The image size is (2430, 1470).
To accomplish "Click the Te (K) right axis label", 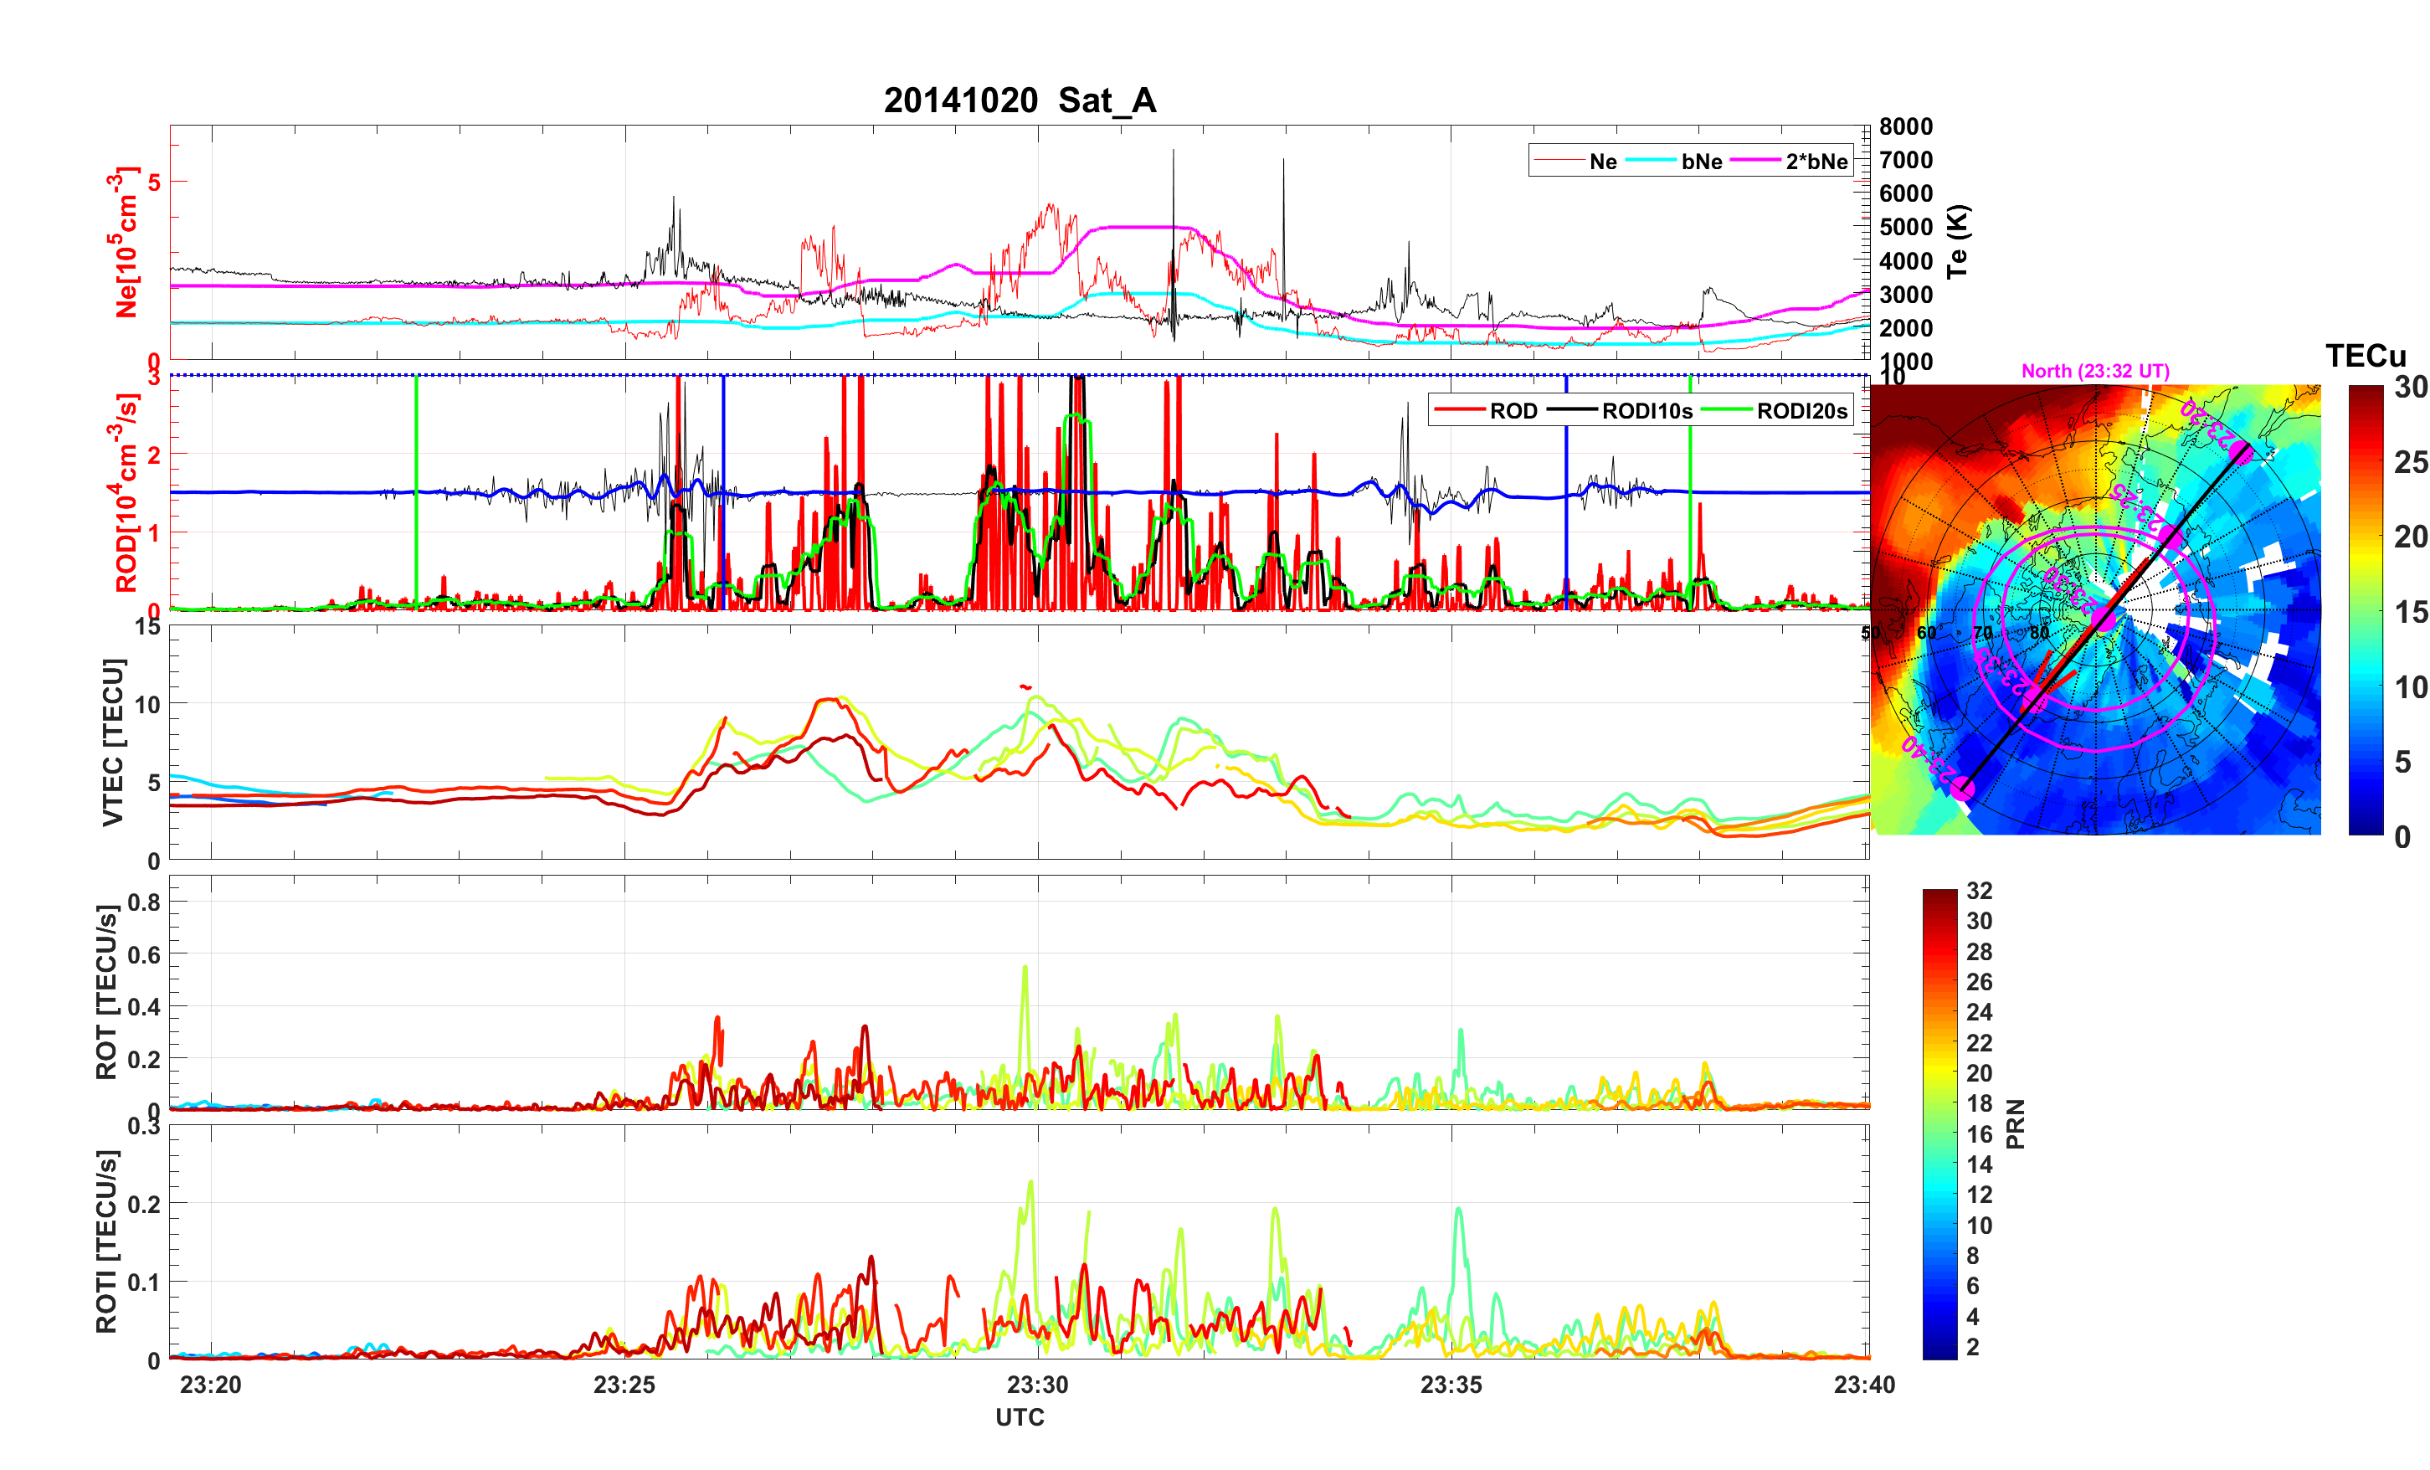I will point(1956,242).
